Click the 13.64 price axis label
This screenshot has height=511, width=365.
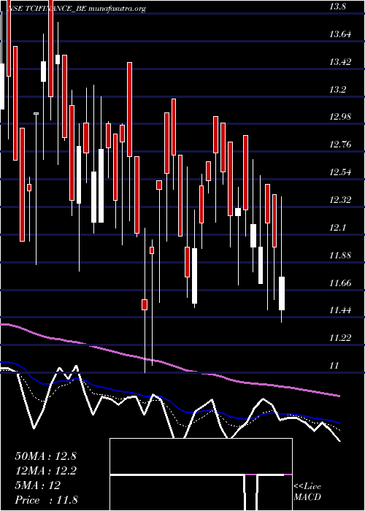click(340, 34)
